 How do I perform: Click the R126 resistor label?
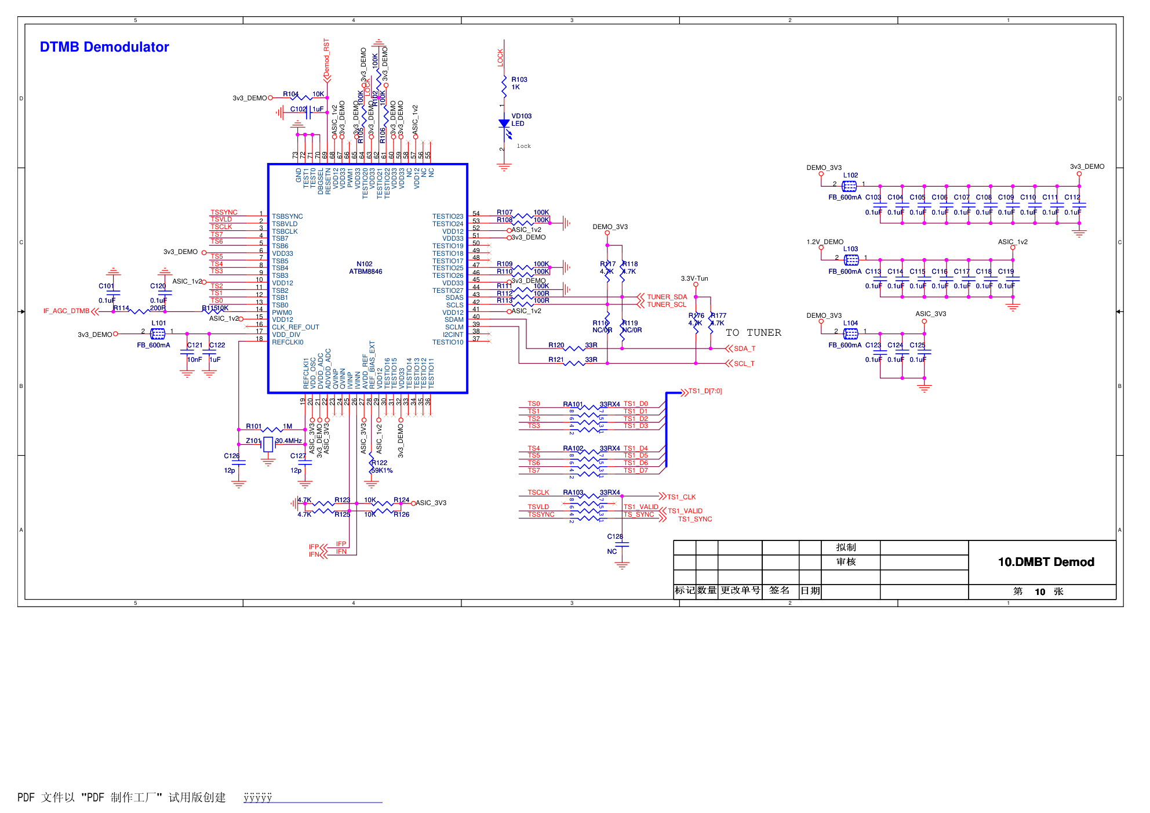pyautogui.click(x=402, y=514)
